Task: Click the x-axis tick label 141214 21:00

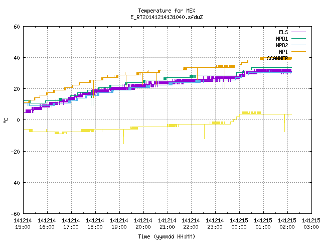Action: point(167,224)
